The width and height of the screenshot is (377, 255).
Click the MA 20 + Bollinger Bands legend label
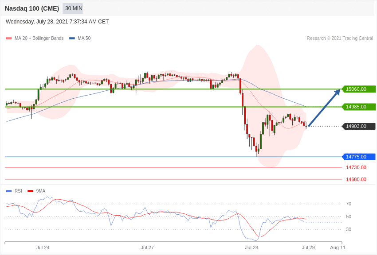(39, 38)
